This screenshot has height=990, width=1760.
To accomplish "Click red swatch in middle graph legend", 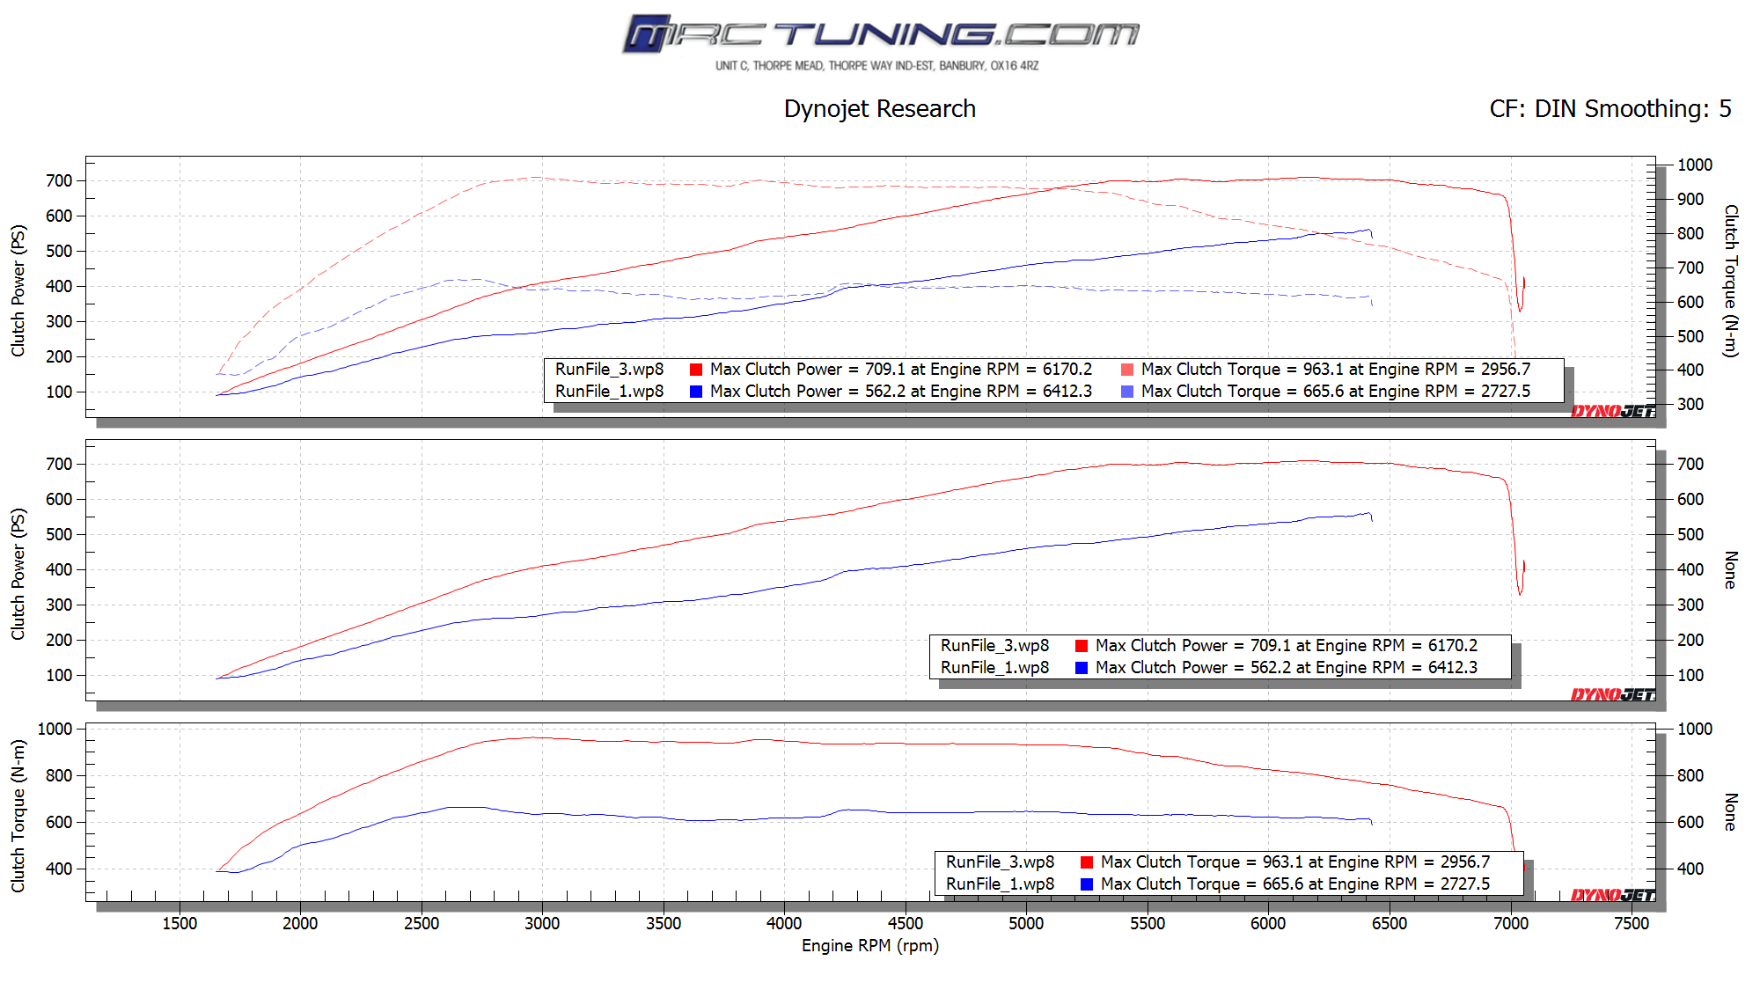I will click(x=1082, y=646).
